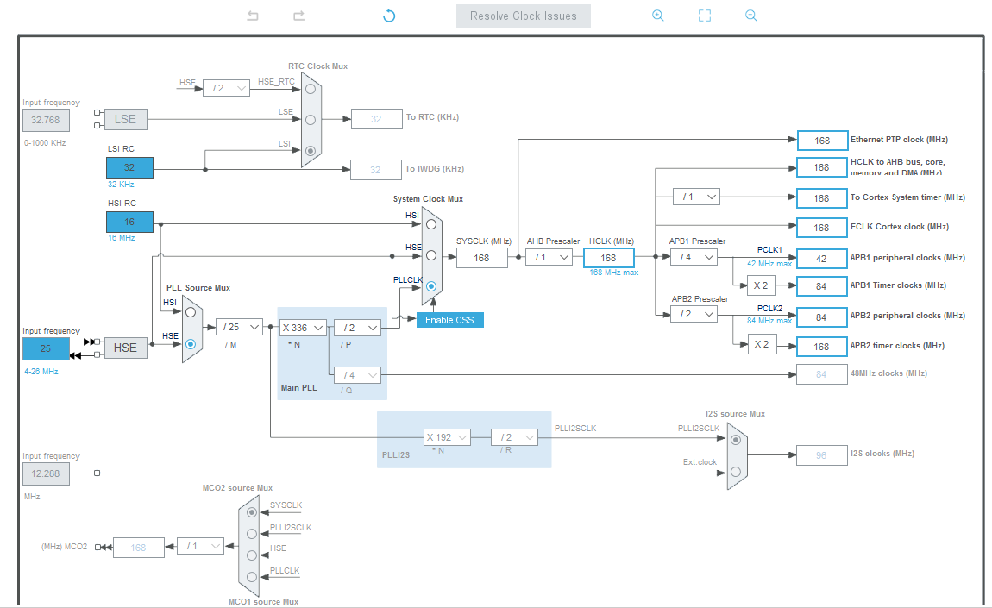Screen dimensions: 992x608
Task: Click the redo arrow icon
Action: click(x=298, y=15)
